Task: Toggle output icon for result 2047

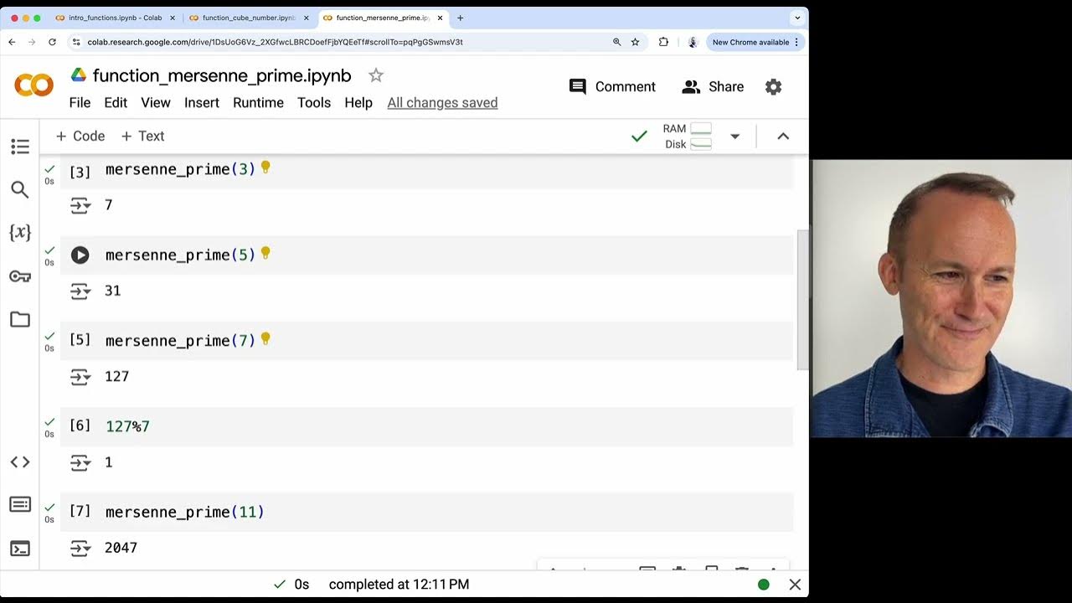Action: pyautogui.click(x=80, y=549)
